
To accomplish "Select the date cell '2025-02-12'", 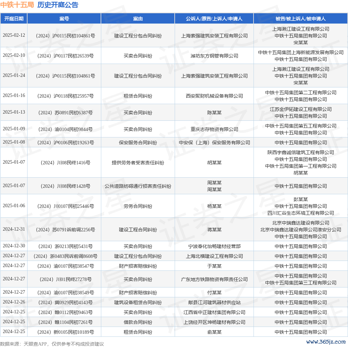I will click(x=14, y=35).
